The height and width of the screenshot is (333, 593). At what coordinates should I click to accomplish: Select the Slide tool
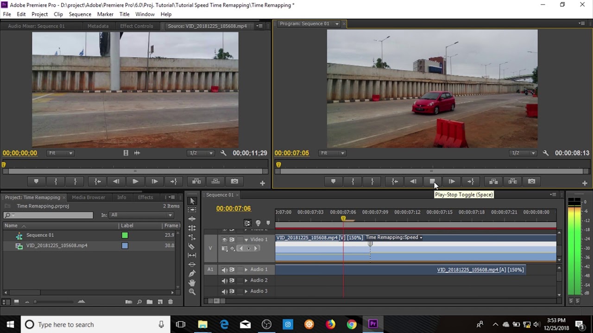coord(192,264)
